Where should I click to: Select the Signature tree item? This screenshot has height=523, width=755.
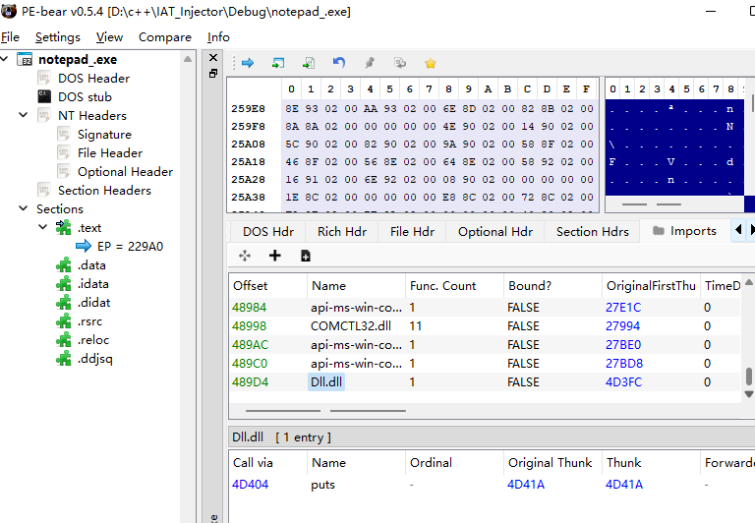pyautogui.click(x=104, y=135)
